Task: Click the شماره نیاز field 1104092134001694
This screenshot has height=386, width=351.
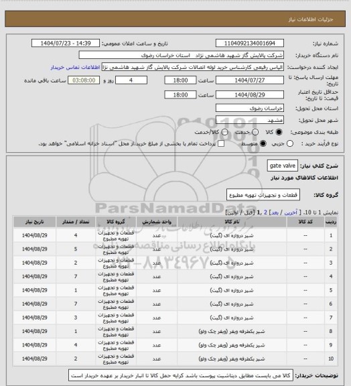Action: coord(250,43)
